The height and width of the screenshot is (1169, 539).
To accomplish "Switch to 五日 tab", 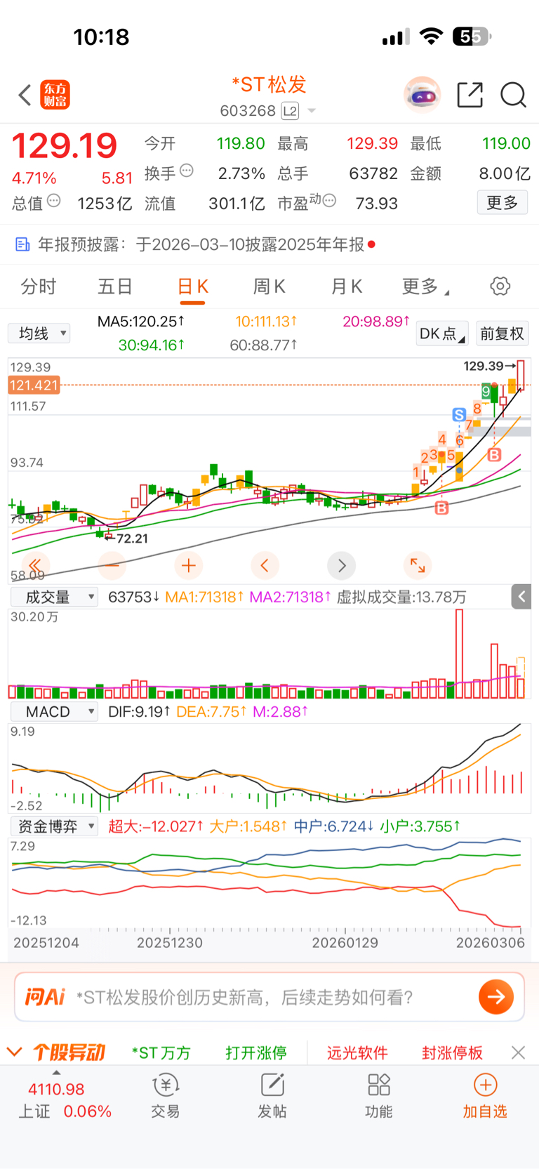I will (x=115, y=286).
